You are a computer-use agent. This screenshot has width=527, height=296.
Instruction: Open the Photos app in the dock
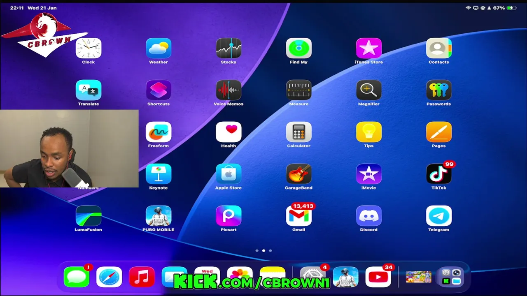tap(240, 277)
